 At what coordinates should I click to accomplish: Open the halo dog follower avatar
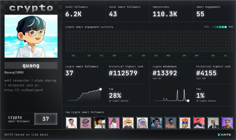click(128, 123)
